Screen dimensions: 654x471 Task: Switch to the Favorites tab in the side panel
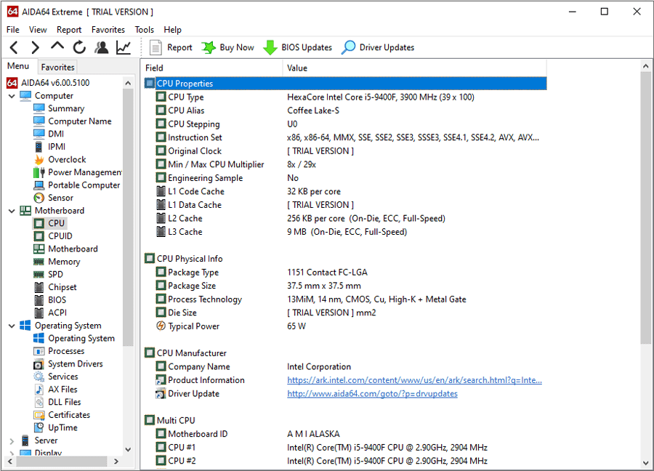(57, 67)
